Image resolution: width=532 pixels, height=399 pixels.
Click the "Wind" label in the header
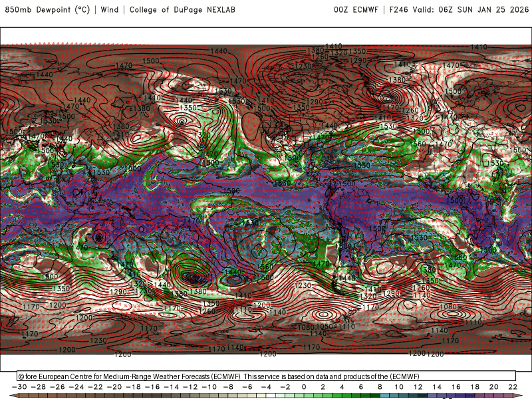coord(110,9)
